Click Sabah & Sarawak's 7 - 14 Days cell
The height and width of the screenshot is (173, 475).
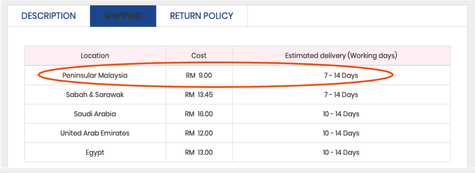click(341, 95)
